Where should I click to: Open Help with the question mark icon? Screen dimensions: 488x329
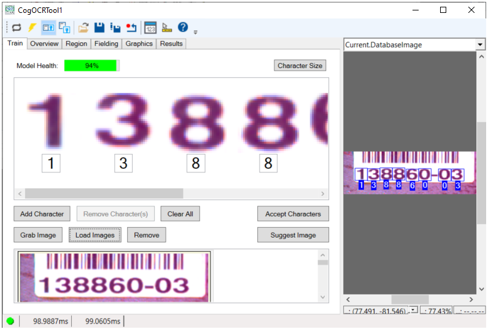pos(183,28)
